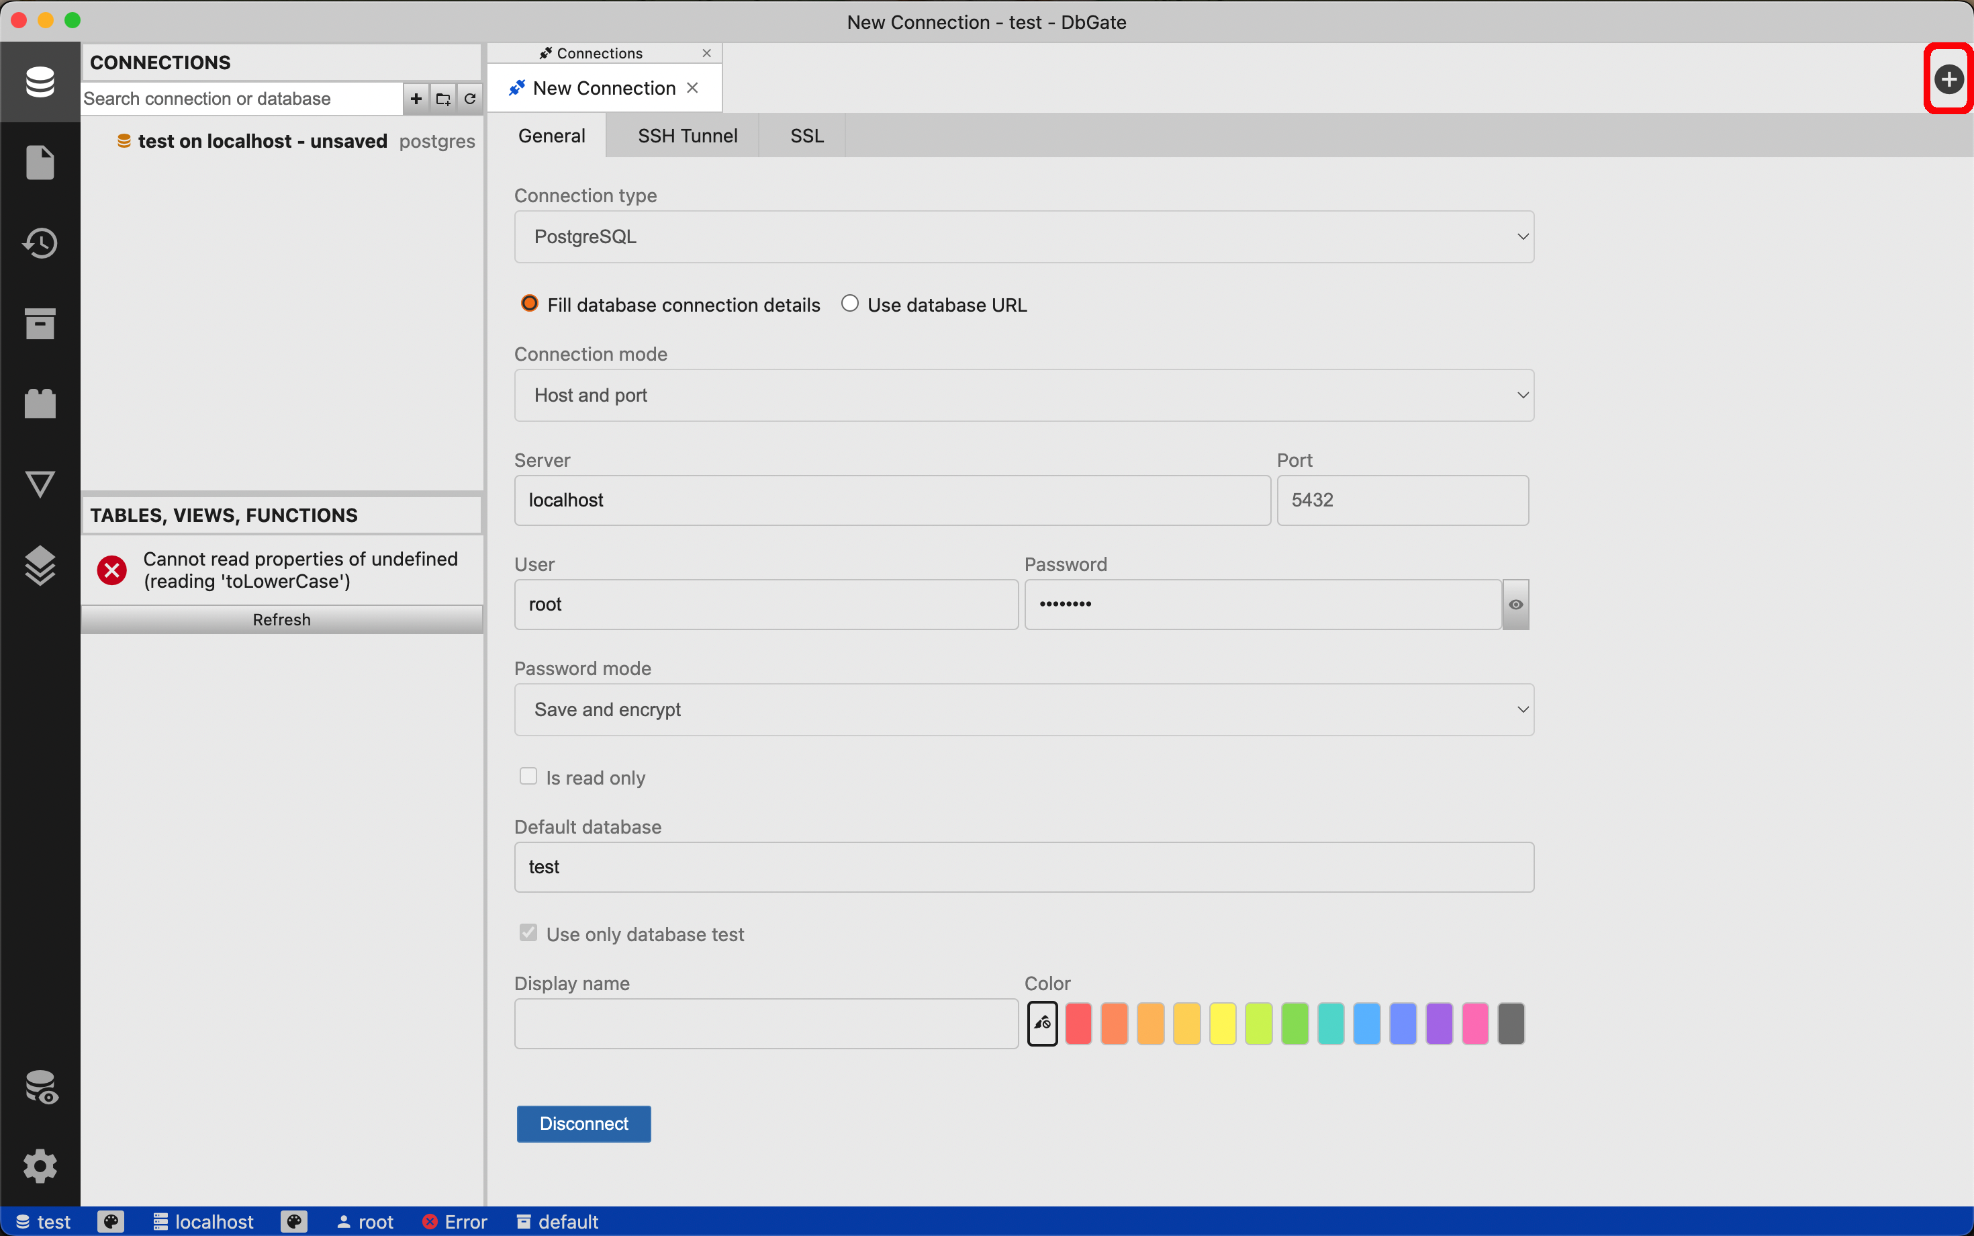Screen dimensions: 1974x1236
Task: Click the stacked layers icon in sidebar
Action: pyautogui.click(x=38, y=564)
